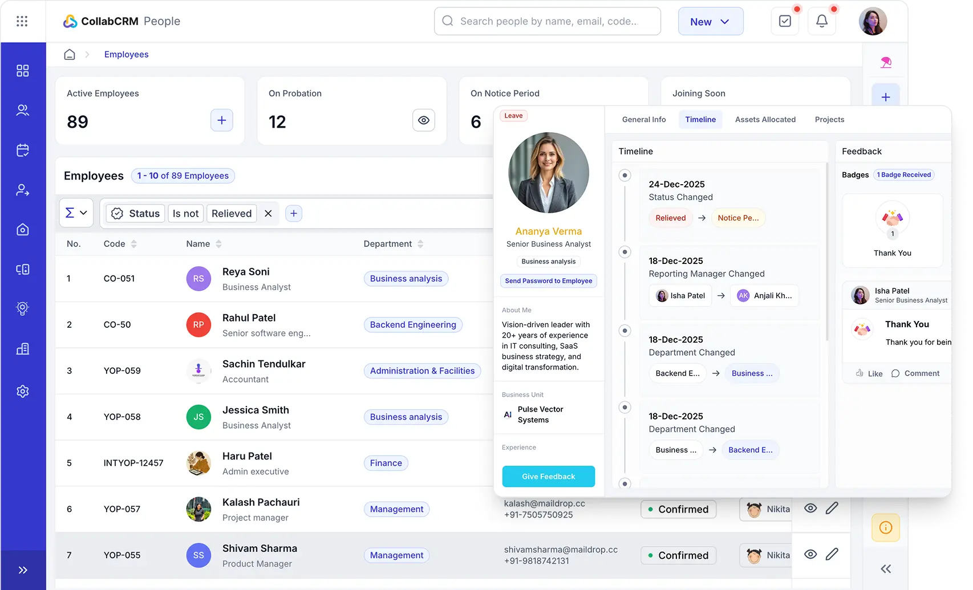Click Ananya Verma's profile photo
Image resolution: width=973 pixels, height=590 pixels.
pyautogui.click(x=548, y=172)
